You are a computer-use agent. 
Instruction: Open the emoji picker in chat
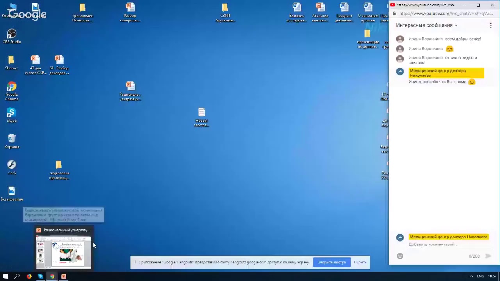click(400, 256)
